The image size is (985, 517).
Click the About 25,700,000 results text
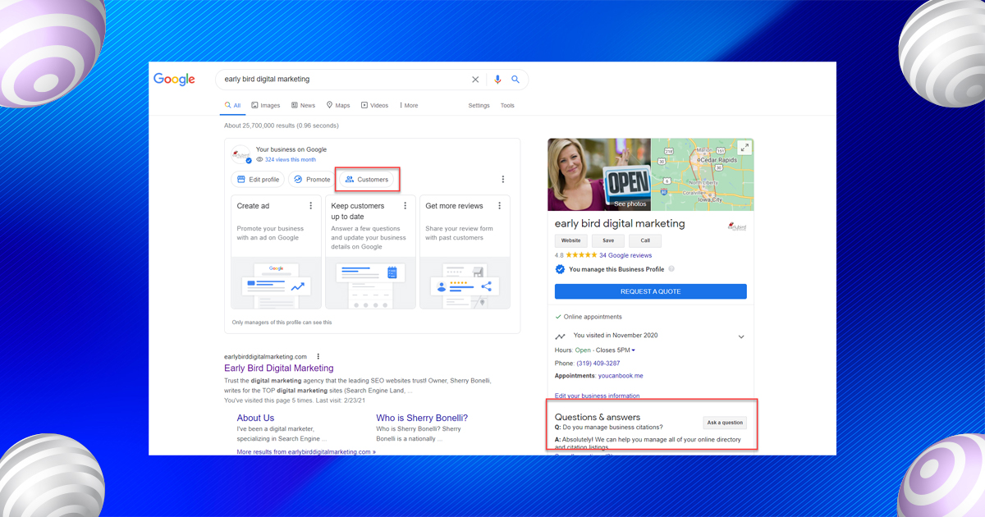282,126
